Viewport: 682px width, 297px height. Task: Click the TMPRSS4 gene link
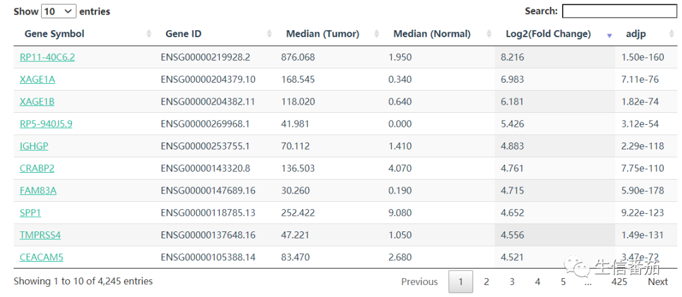[40, 235]
